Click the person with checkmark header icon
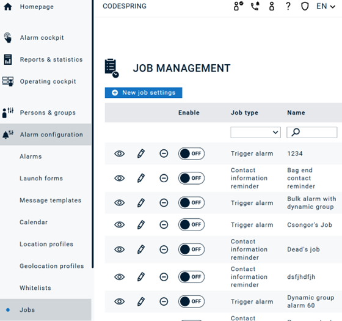The image size is (342, 321). click(238, 6)
